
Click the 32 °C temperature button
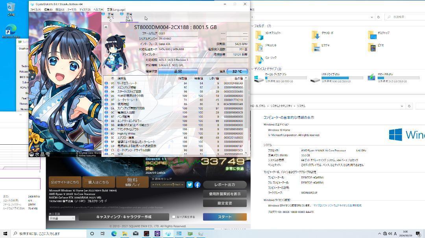[237, 71]
